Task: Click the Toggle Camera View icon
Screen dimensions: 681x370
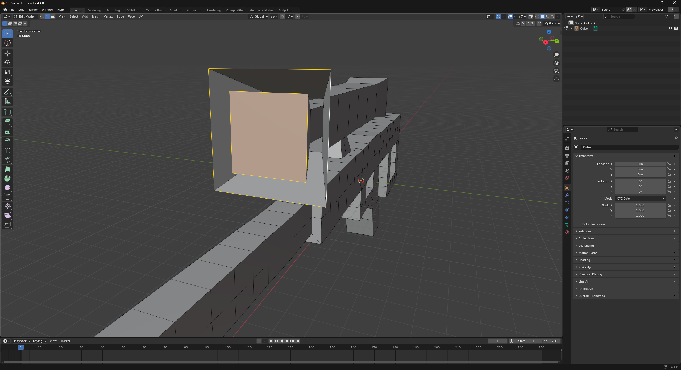Action: click(x=557, y=71)
